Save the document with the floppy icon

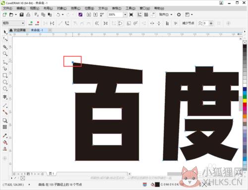pos(21,14)
